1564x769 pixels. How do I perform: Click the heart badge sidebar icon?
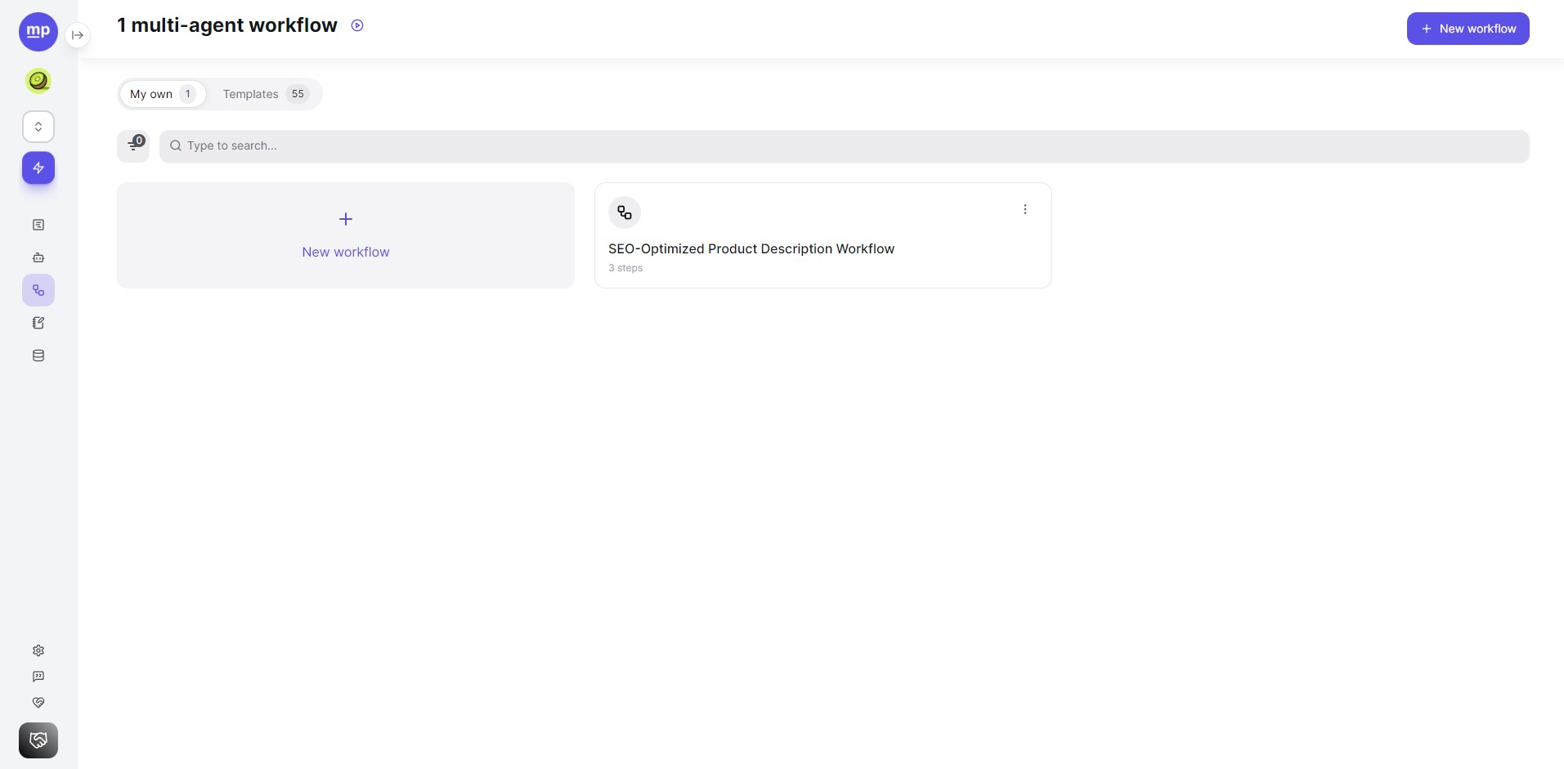tap(38, 703)
